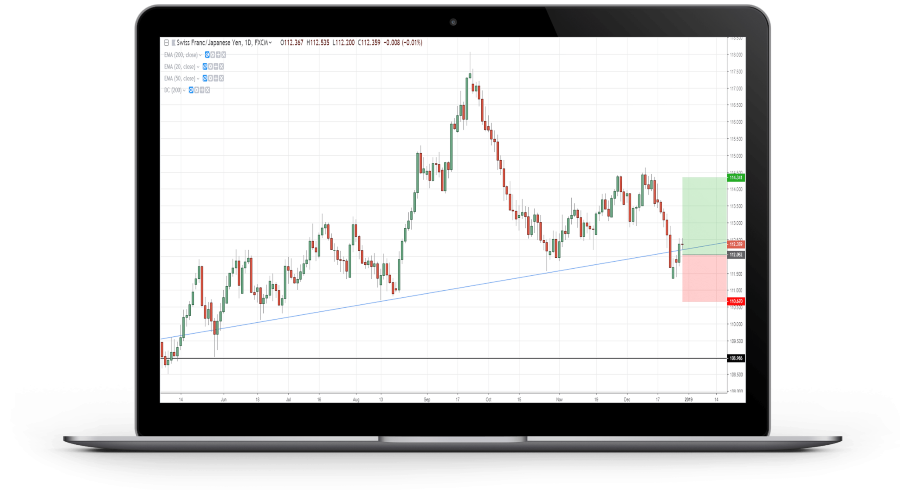Viewport: 900px width, 490px height.
Task: Toggle visibility of EMA 200 indicator
Action: coord(207,55)
